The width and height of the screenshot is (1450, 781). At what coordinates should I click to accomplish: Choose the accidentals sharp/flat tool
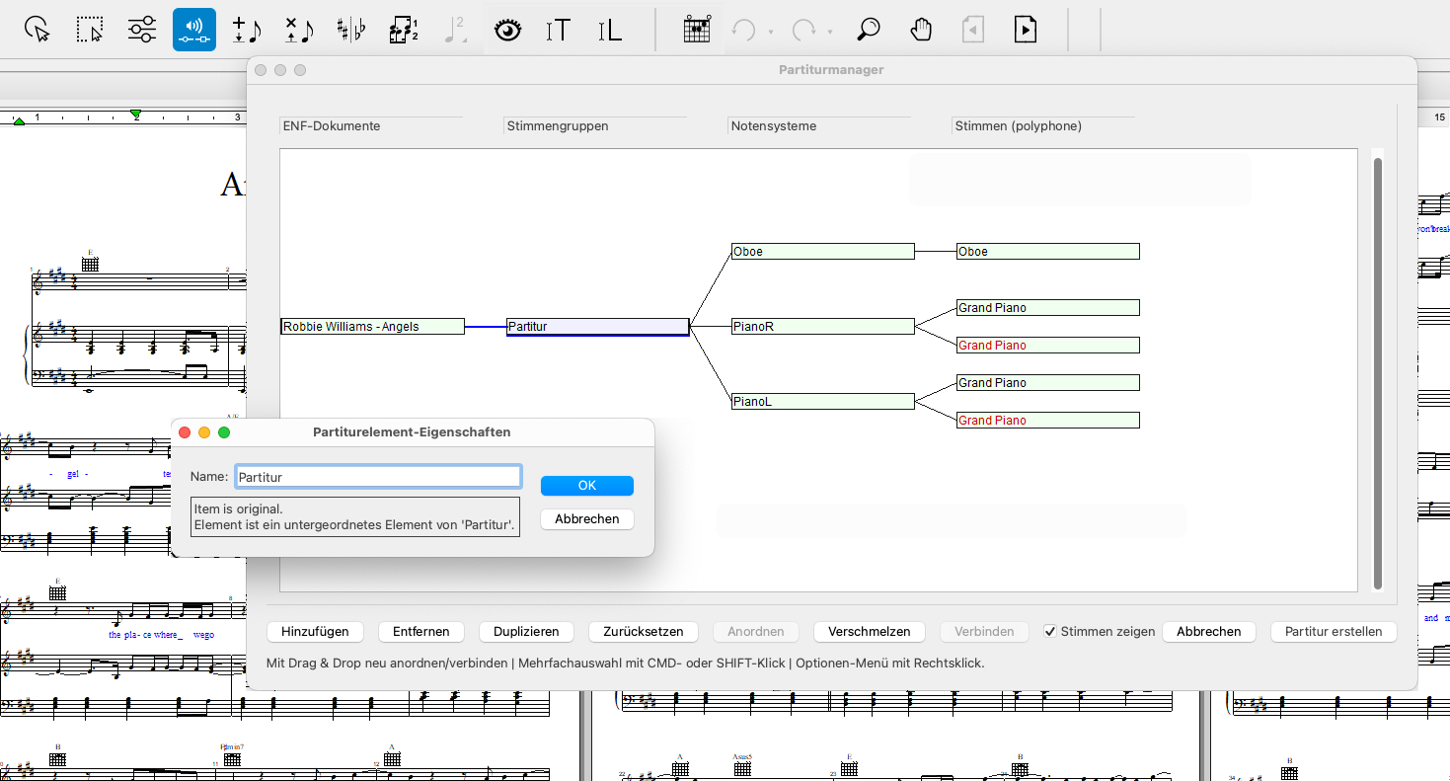coord(350,30)
